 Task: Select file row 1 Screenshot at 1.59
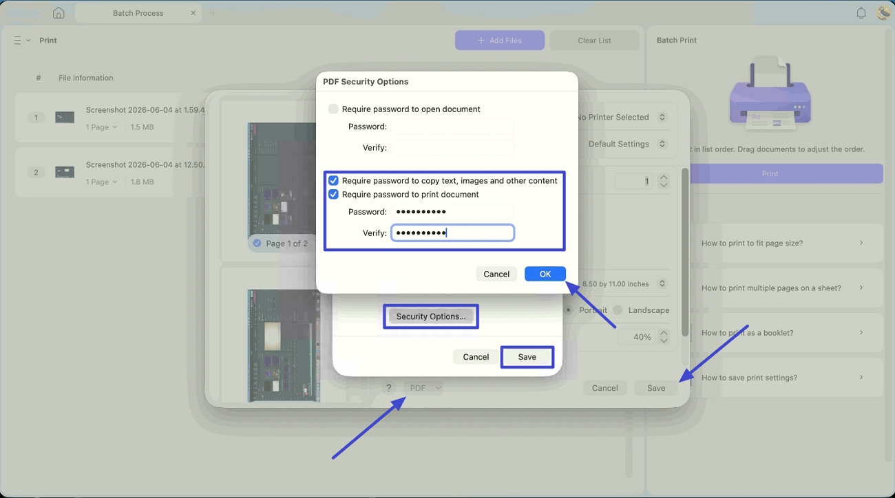110,118
